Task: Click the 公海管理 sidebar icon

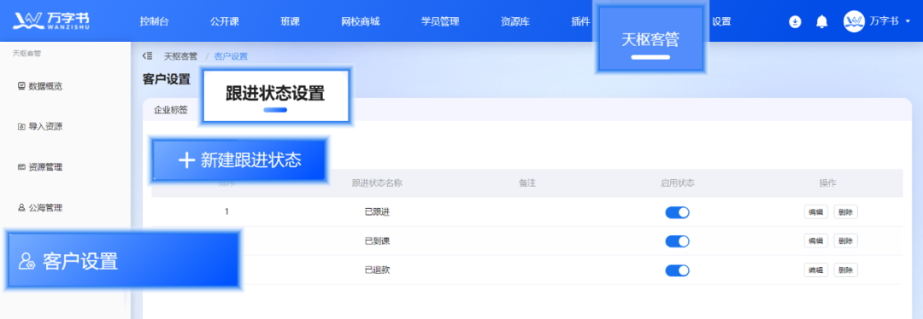Action: point(21,208)
